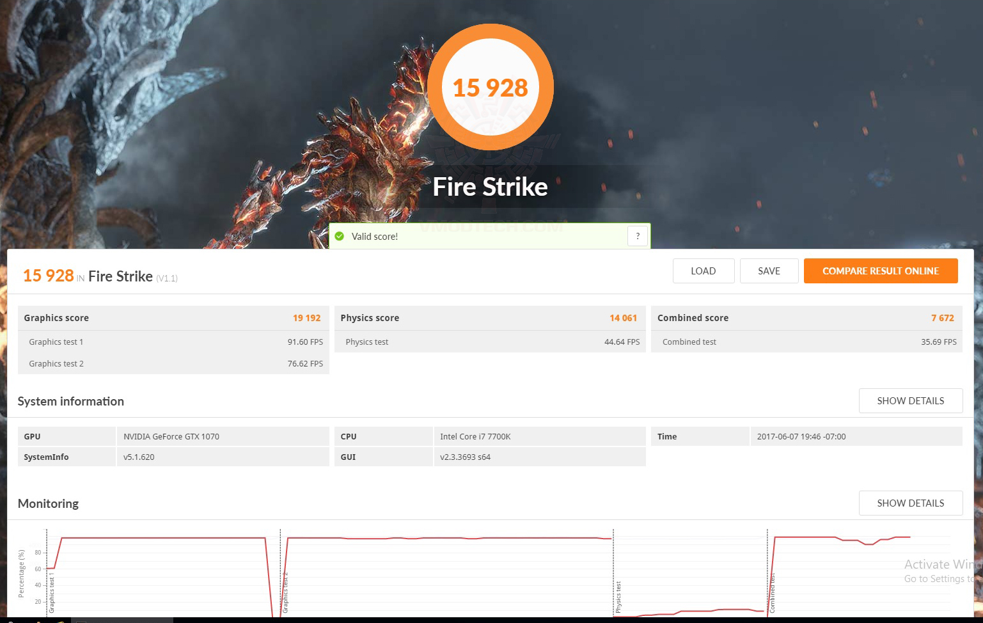Viewport: 983px width, 623px height.
Task: Click the help question mark icon
Action: click(x=637, y=236)
